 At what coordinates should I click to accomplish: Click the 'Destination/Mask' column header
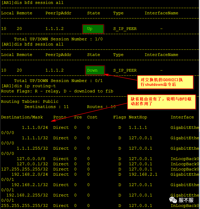[22, 117]
